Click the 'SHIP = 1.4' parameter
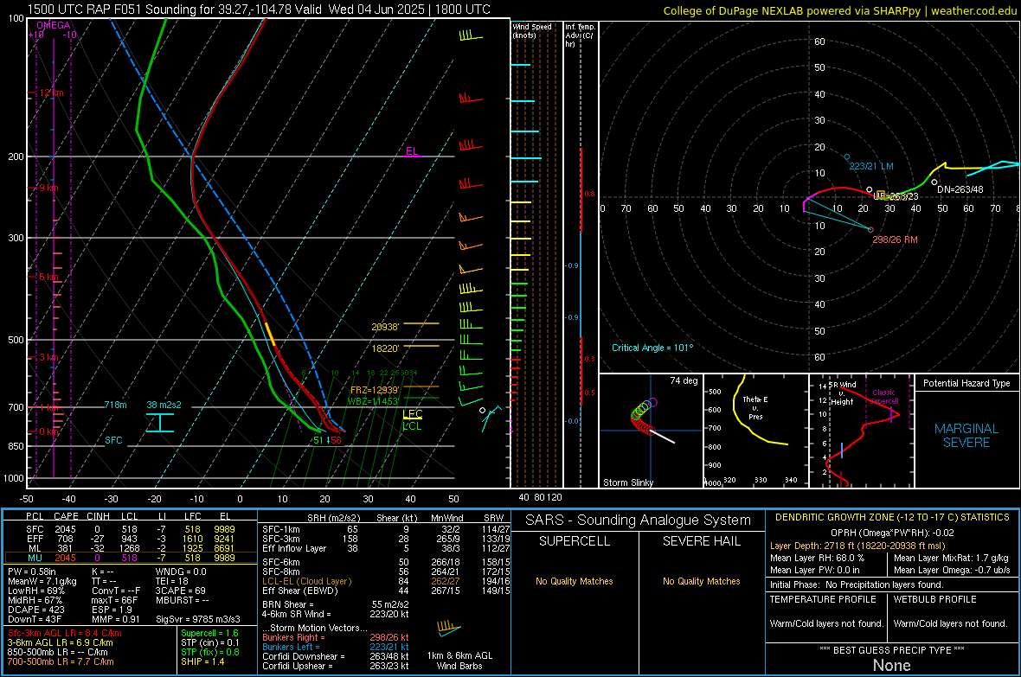 (202, 661)
